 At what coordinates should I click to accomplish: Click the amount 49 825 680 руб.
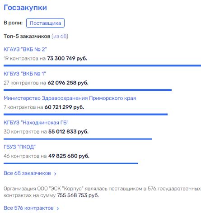(x=69, y=156)
